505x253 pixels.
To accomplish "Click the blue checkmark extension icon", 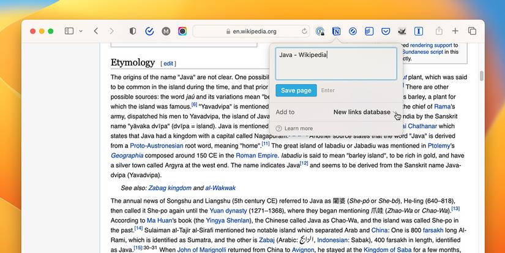I will 149,31.
